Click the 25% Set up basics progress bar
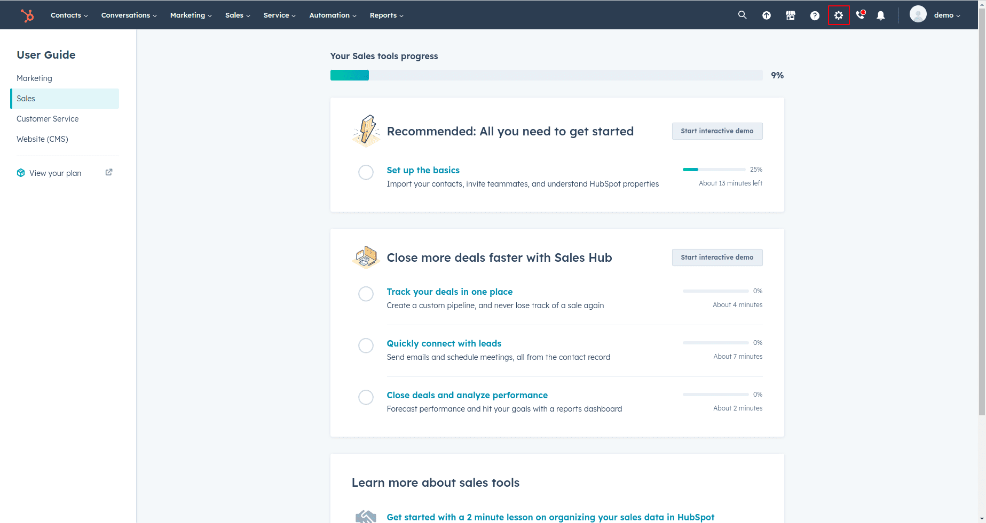The height and width of the screenshot is (523, 986). point(714,170)
